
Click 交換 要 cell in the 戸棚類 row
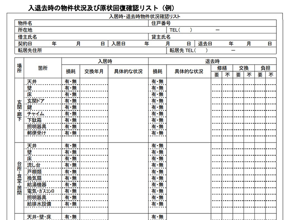tap(239, 172)
